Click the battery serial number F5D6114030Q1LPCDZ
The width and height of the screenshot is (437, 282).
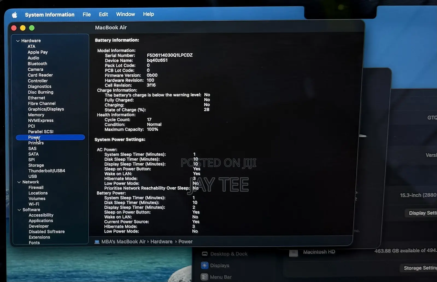click(x=170, y=55)
